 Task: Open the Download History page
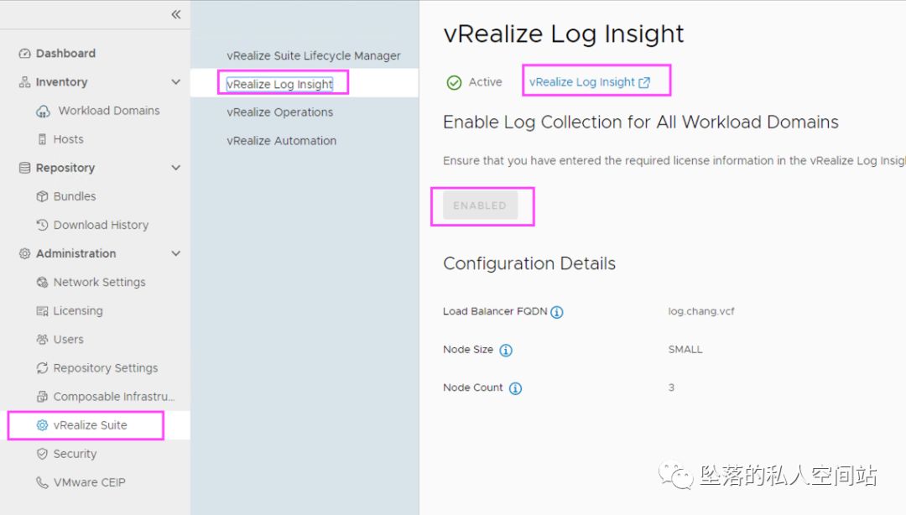pos(101,225)
